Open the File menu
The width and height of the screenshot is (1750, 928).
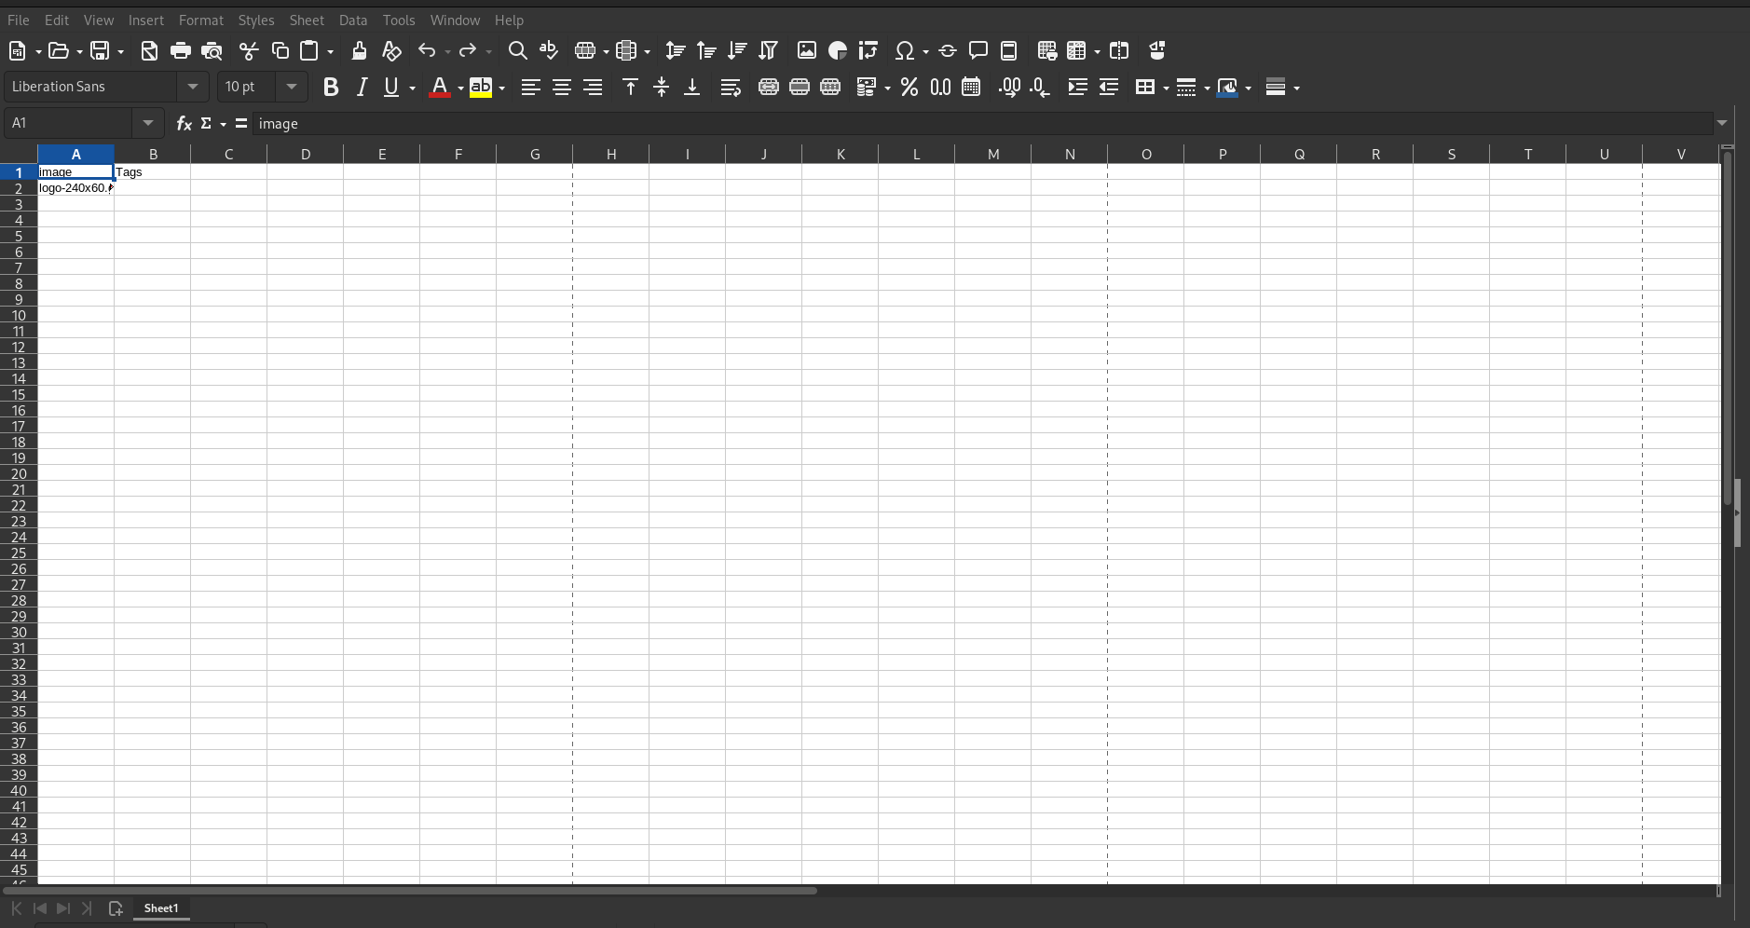pyautogui.click(x=19, y=20)
